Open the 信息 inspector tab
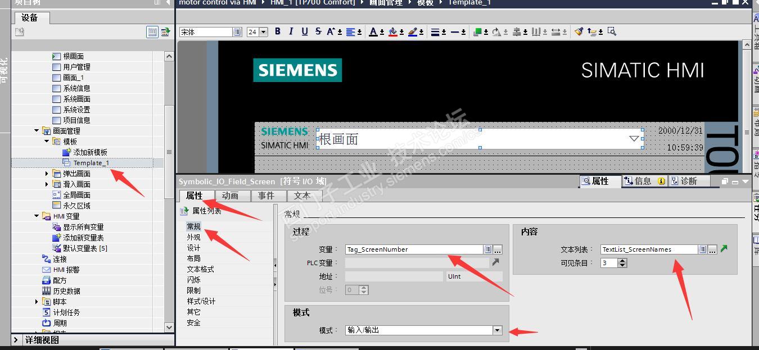Image resolution: width=759 pixels, height=350 pixels. (644, 181)
